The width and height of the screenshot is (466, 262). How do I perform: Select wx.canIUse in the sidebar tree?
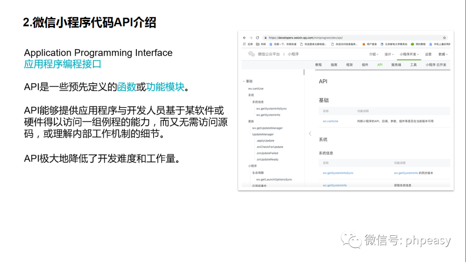pyautogui.click(x=255, y=88)
